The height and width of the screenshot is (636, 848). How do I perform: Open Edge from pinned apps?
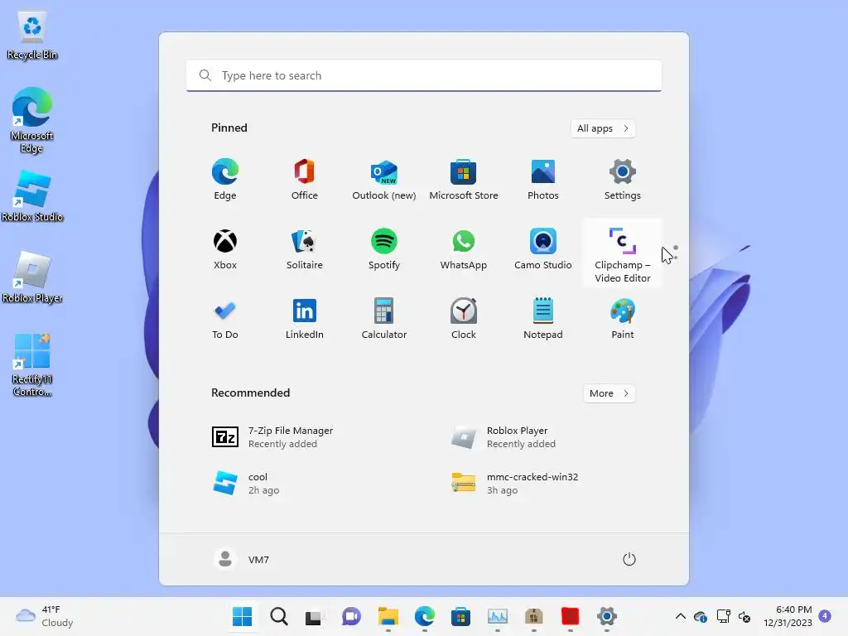click(x=225, y=180)
